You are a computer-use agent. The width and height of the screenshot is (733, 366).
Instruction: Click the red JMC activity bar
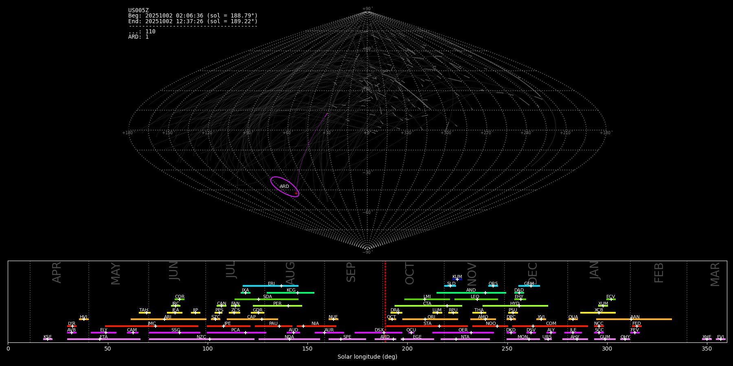coord(151,326)
